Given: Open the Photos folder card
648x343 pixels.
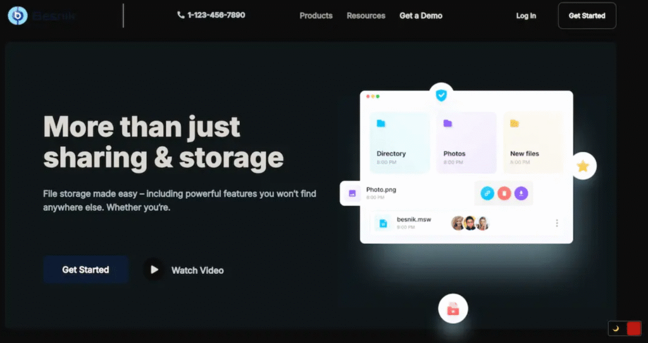Looking at the screenshot, I should pyautogui.click(x=466, y=142).
